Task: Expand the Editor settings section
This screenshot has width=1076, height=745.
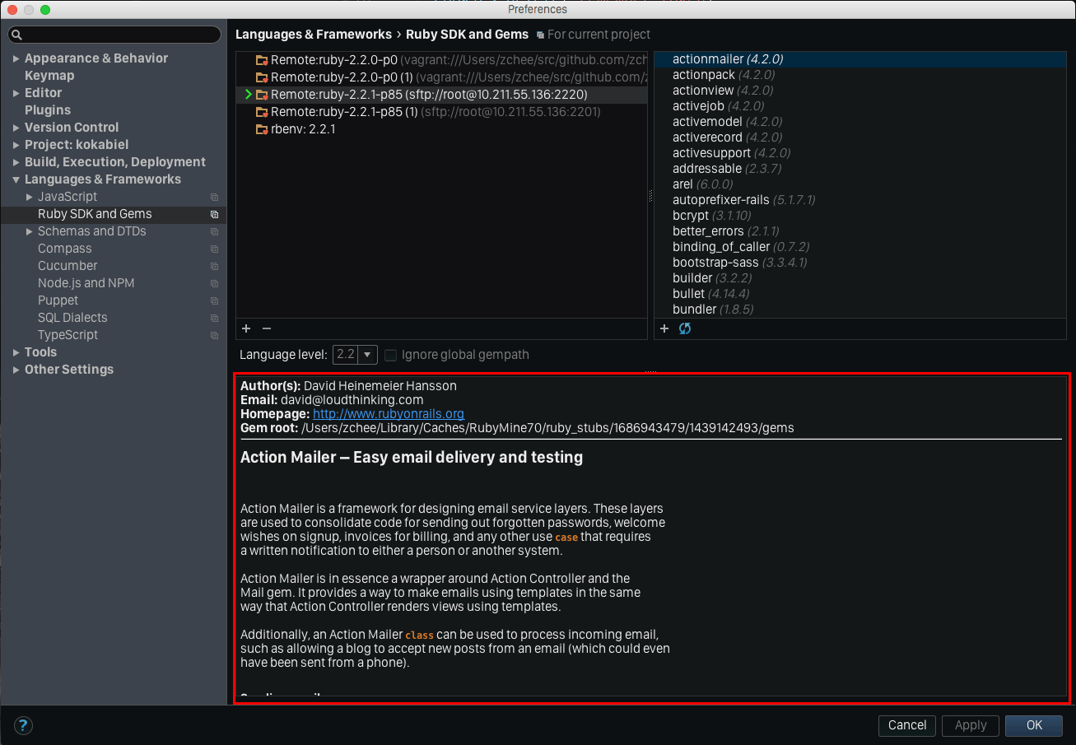Action: (x=16, y=93)
